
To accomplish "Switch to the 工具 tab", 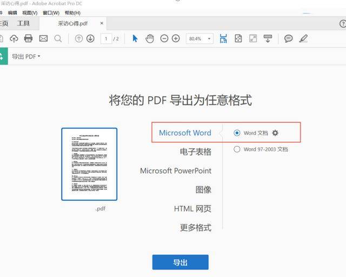I will pos(23,23).
